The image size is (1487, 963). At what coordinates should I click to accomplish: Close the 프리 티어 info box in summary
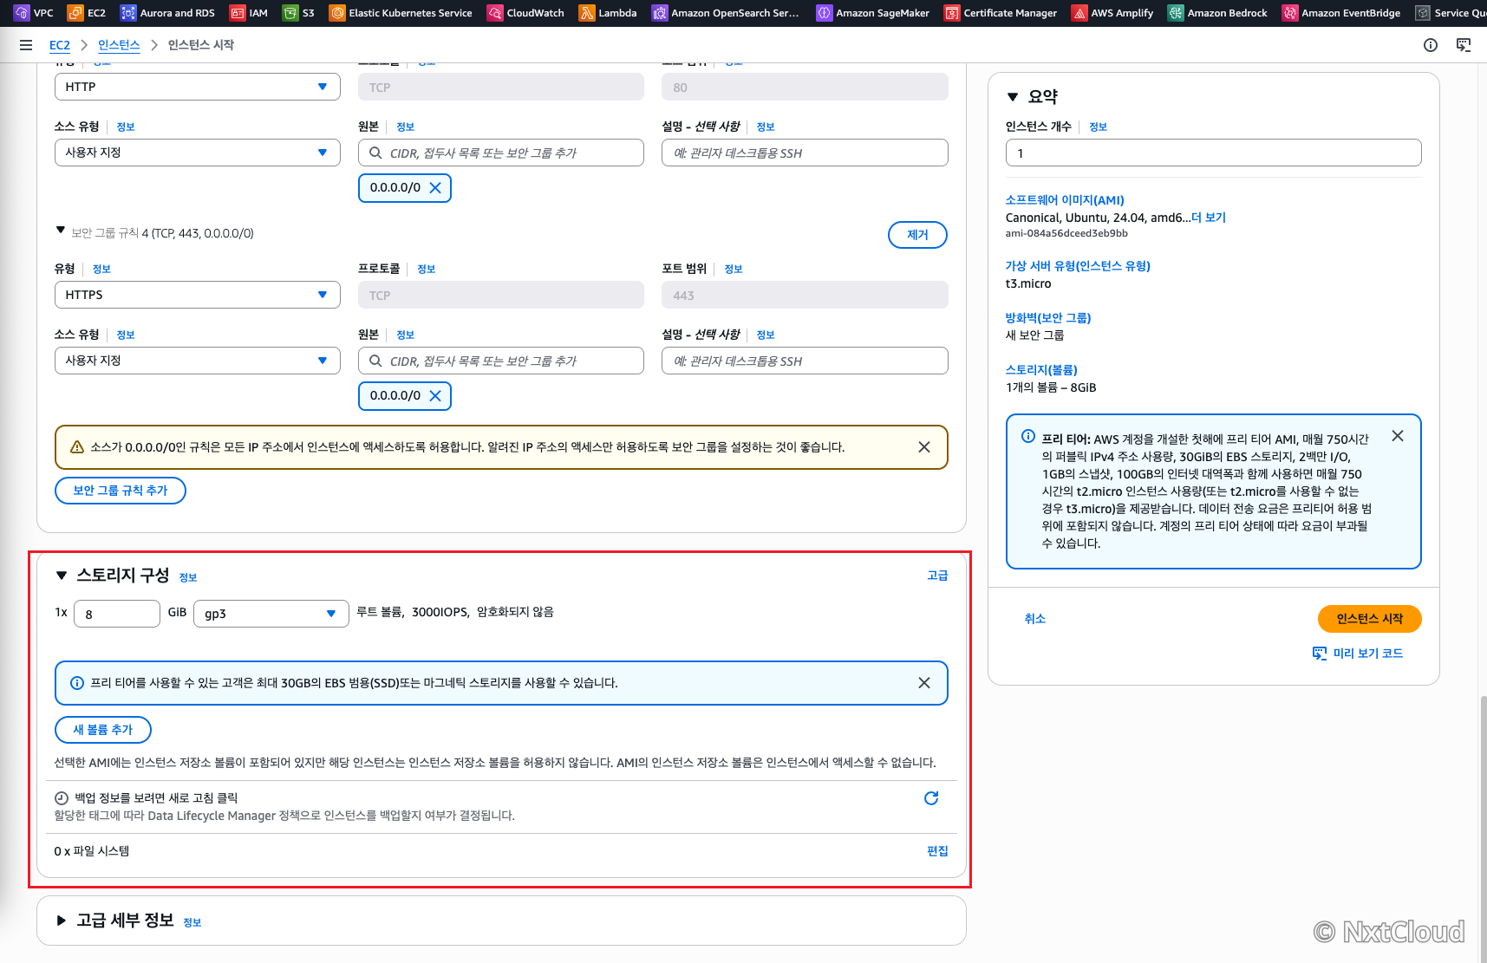(1398, 436)
